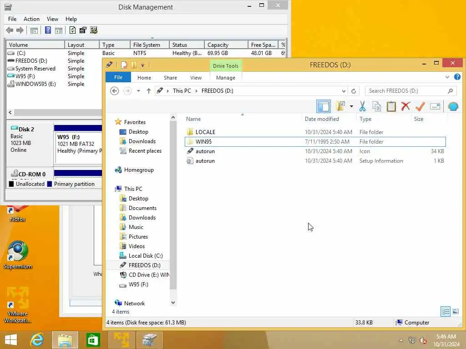The image size is (466, 349).
Task: Select the LOCALE folder
Action: pos(315,132)
